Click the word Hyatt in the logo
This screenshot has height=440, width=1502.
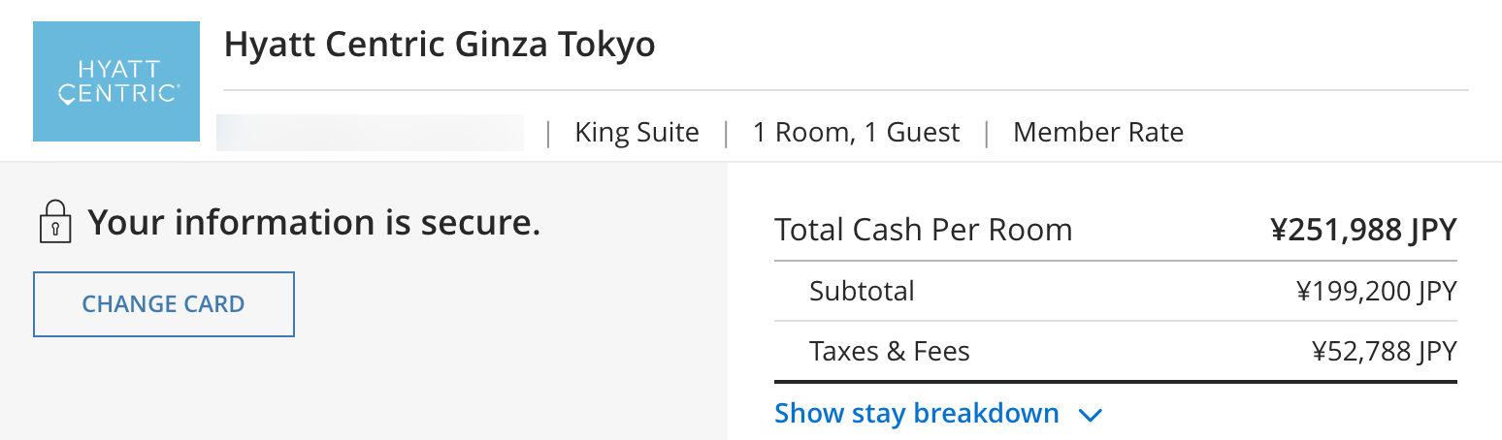click(x=118, y=70)
